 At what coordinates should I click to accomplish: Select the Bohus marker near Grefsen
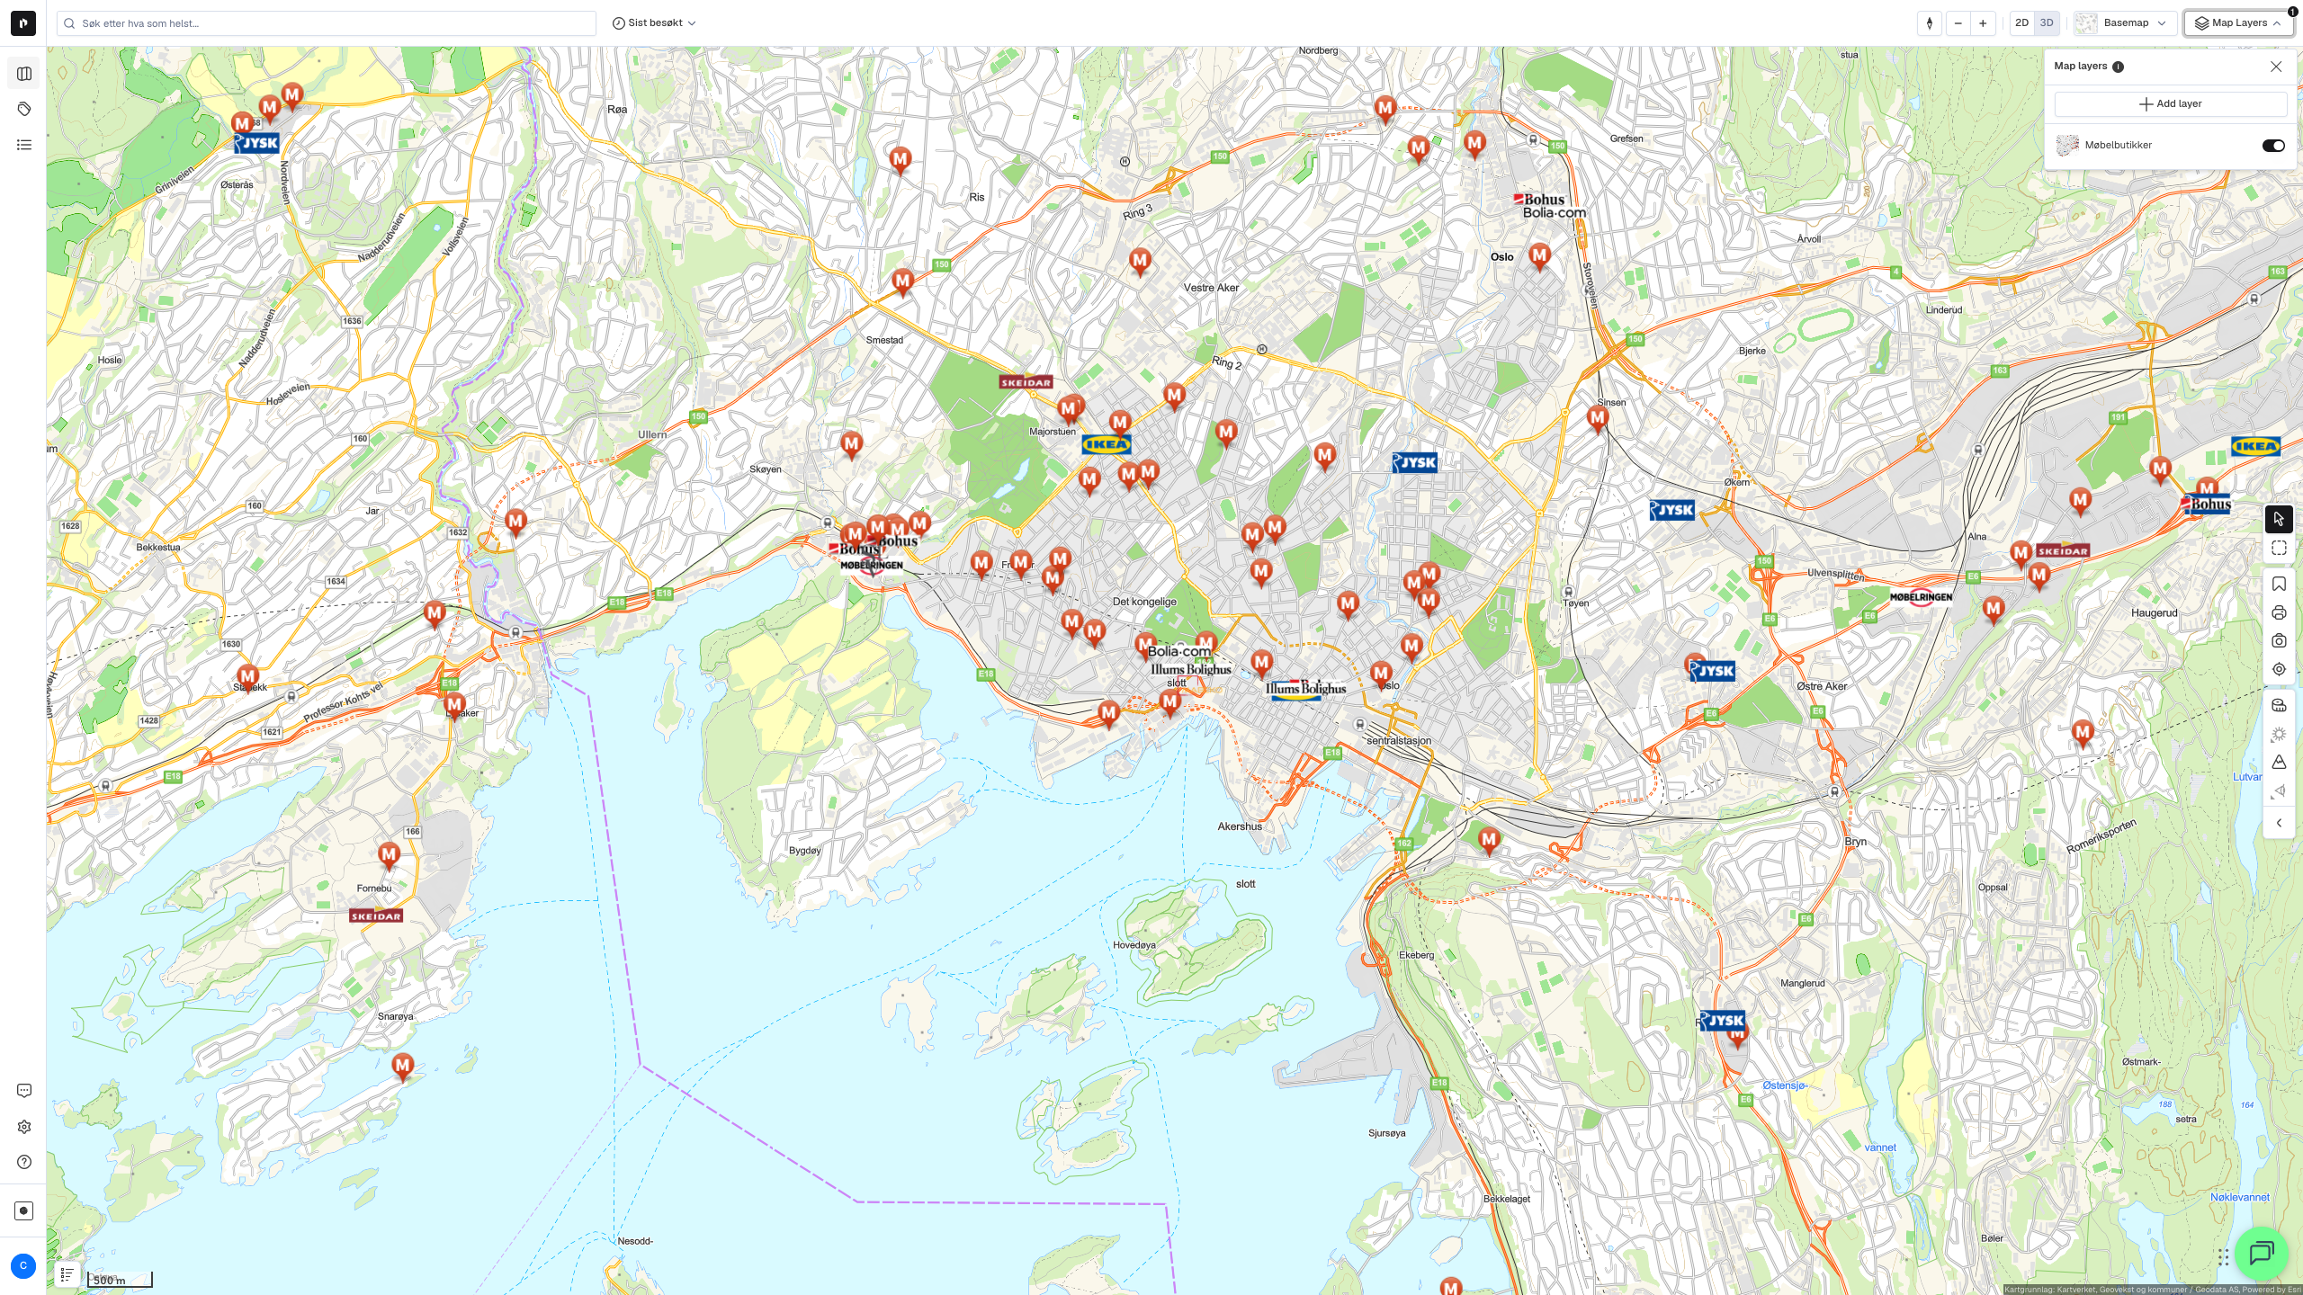pyautogui.click(x=1539, y=200)
